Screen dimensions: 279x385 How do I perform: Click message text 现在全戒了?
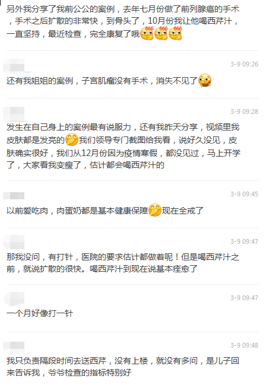click(183, 211)
